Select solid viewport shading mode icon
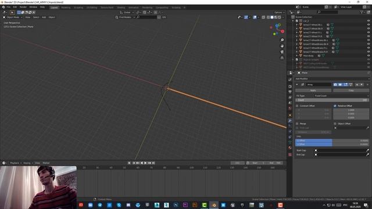372x209 pixels. point(272,17)
